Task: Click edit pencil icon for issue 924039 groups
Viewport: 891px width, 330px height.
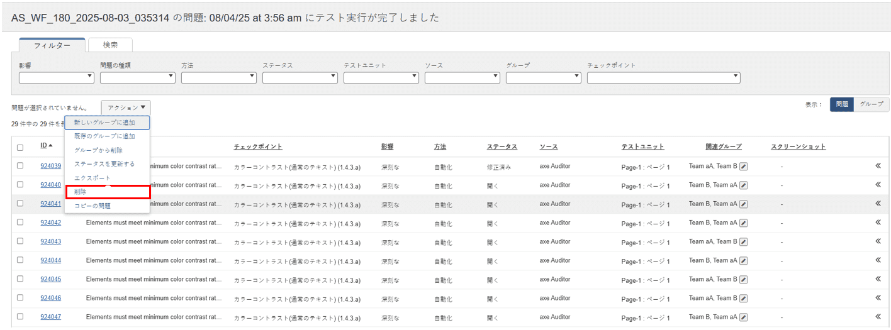Action: pos(743,167)
